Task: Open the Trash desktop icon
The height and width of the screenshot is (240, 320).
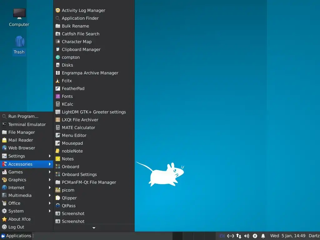Action: [19, 45]
